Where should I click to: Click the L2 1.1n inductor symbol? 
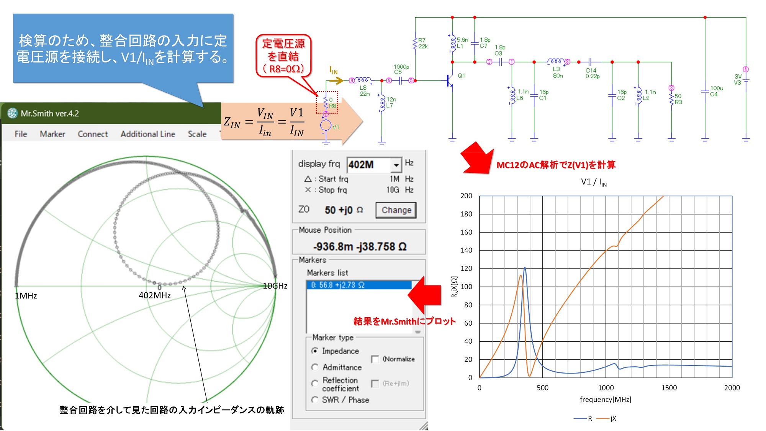click(x=638, y=96)
